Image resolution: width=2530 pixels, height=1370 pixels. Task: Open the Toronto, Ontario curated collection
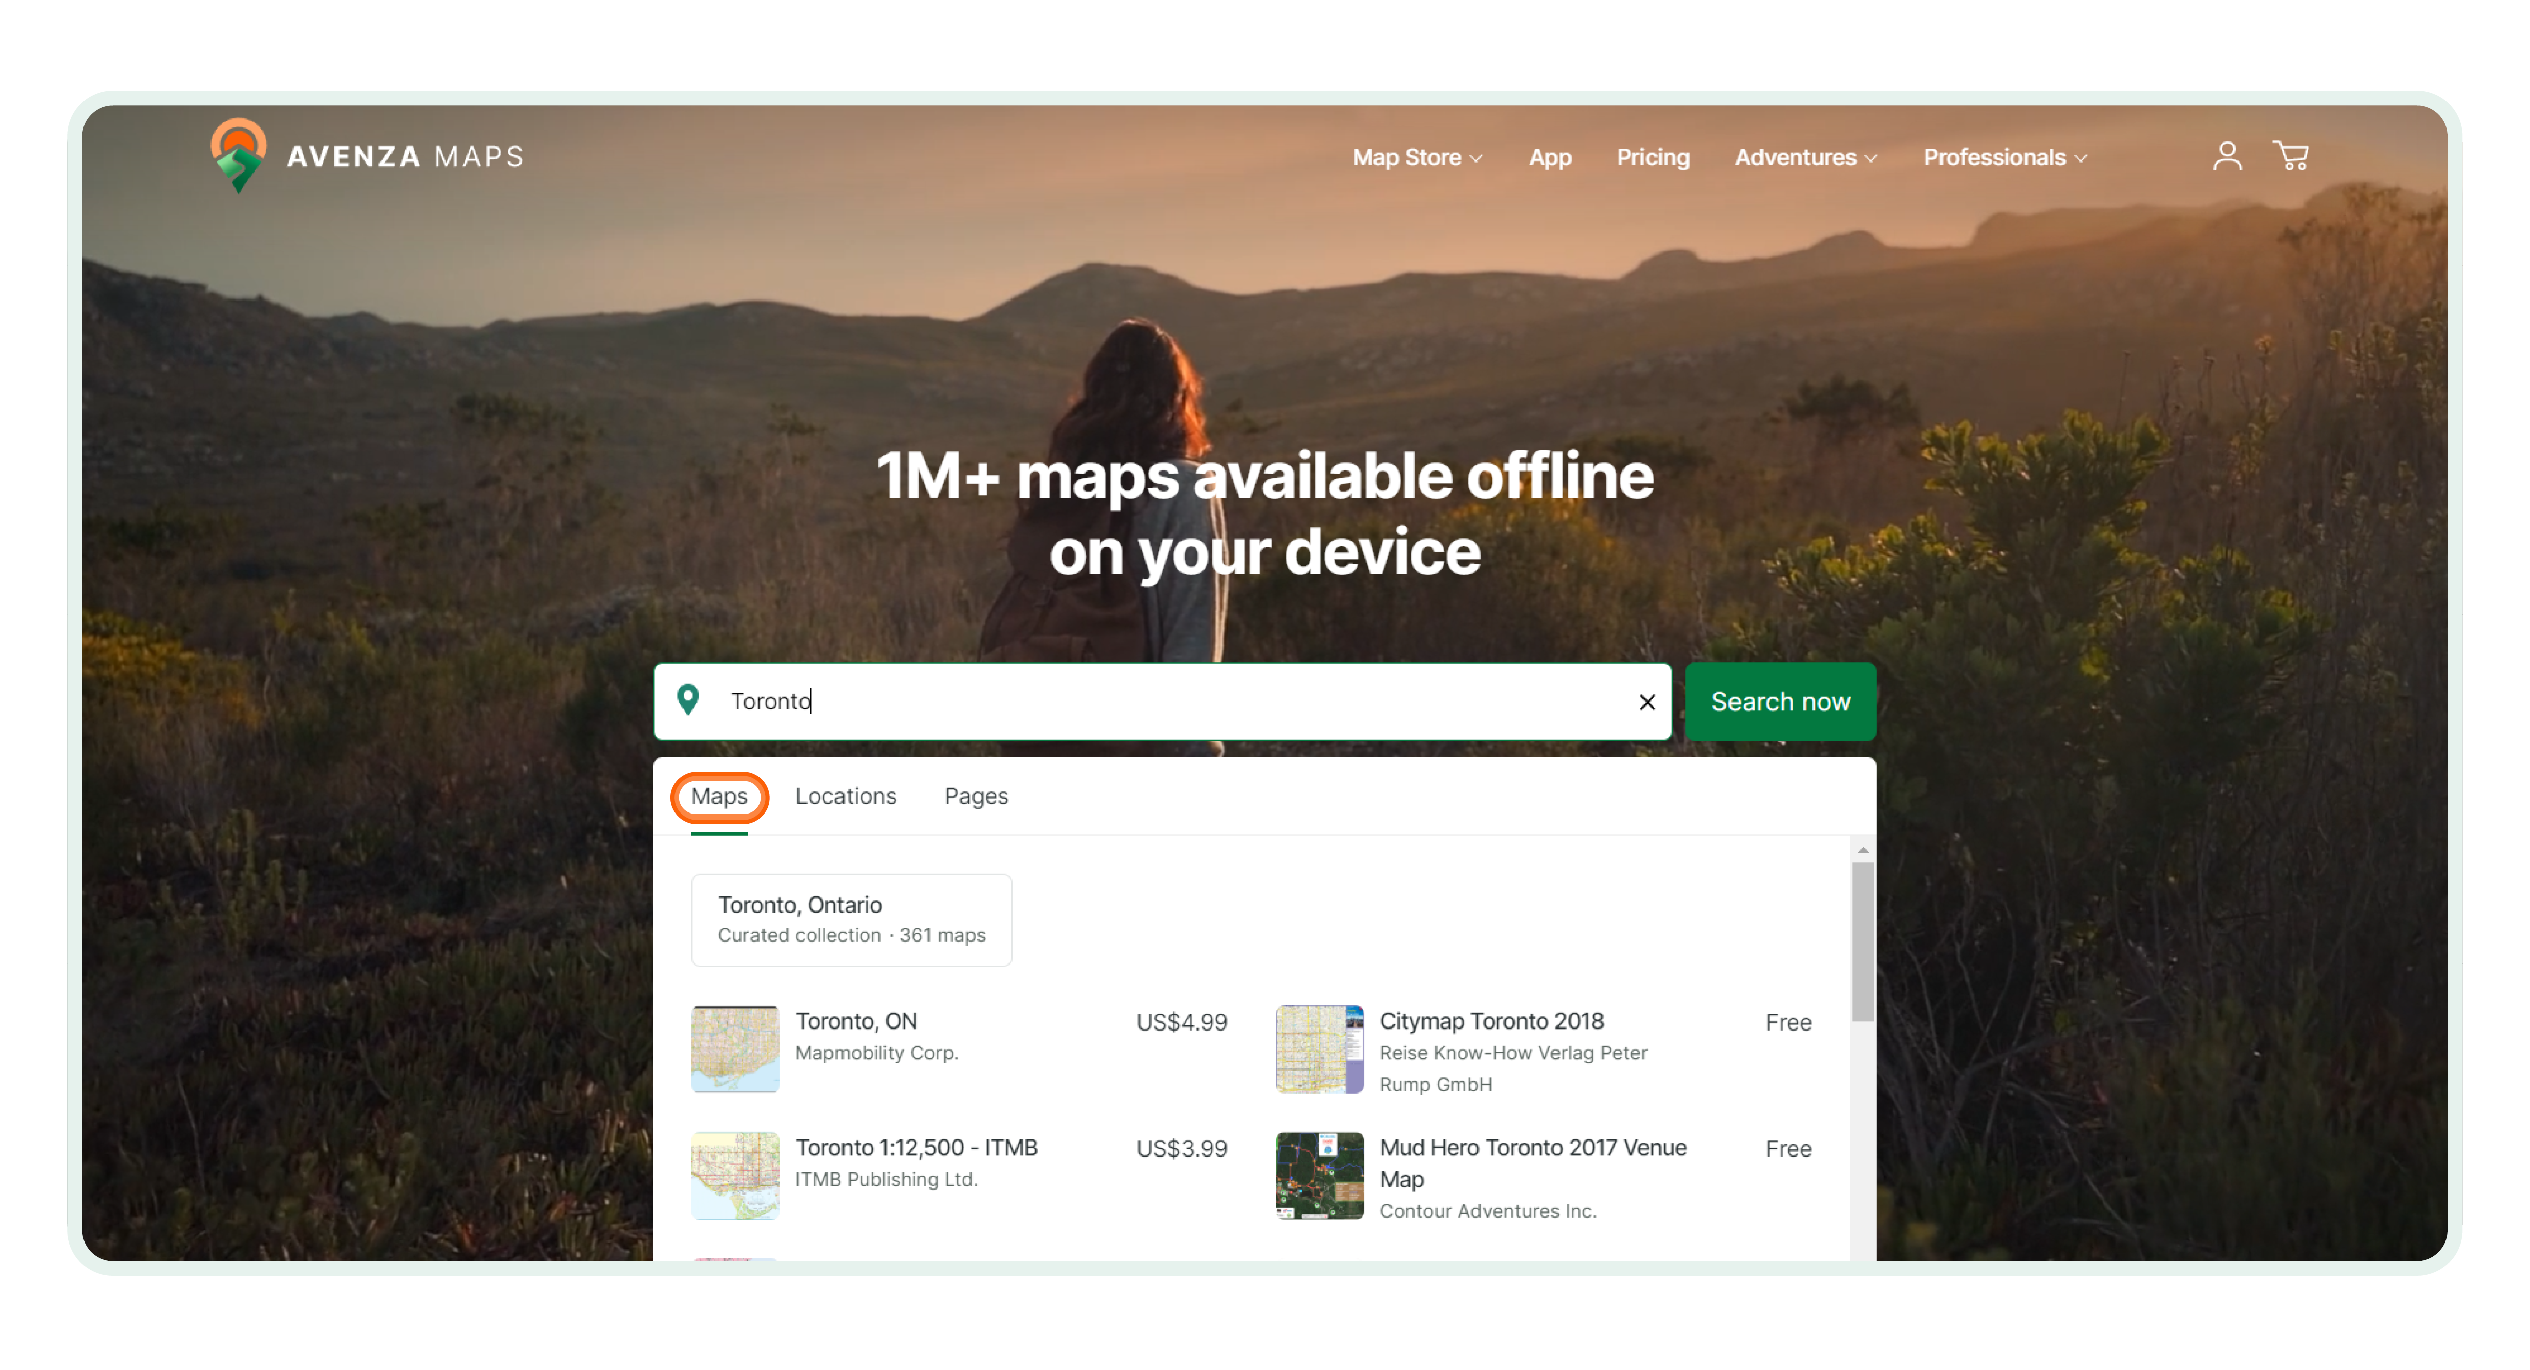tap(852, 919)
